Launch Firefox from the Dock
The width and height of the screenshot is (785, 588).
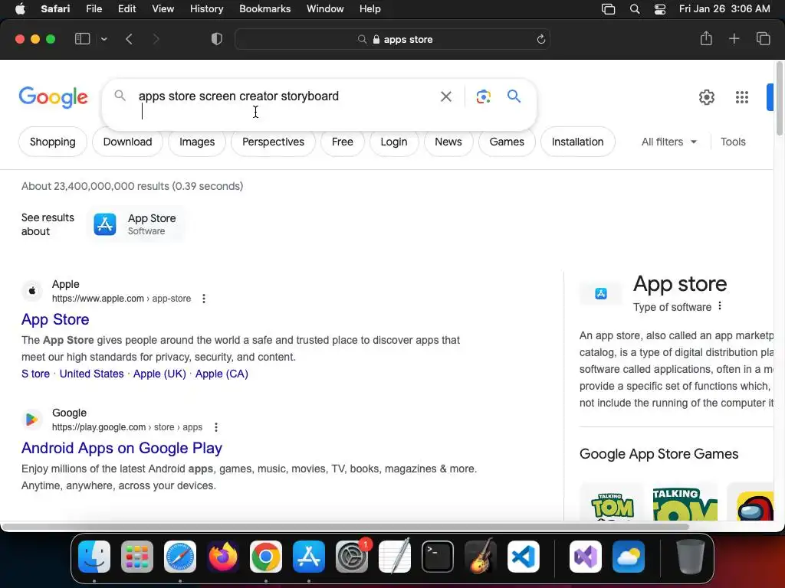tap(223, 557)
